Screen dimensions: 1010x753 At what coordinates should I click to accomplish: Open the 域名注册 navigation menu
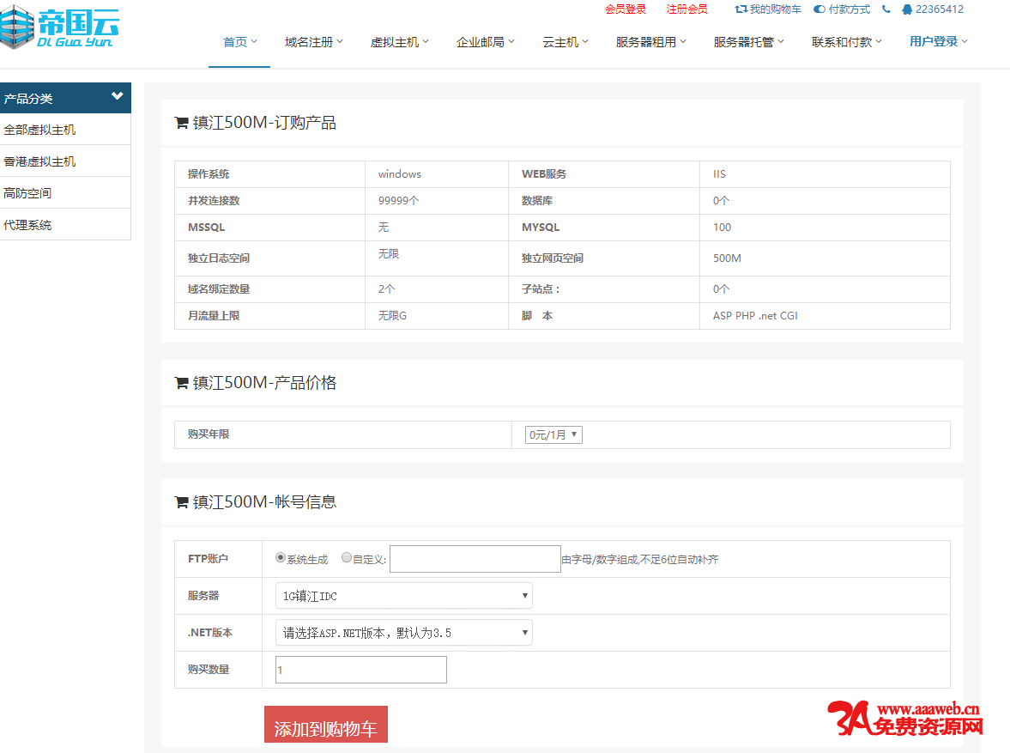pos(313,42)
